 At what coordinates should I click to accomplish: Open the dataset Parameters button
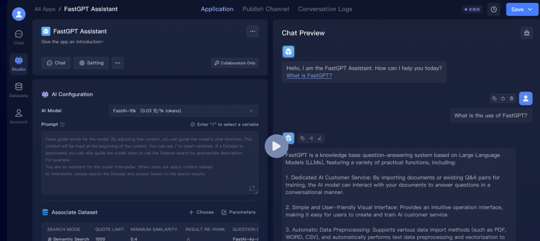coord(238,212)
